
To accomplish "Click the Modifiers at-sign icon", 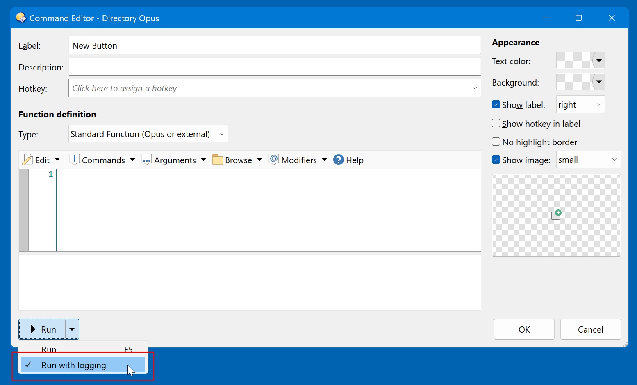I will [x=274, y=159].
